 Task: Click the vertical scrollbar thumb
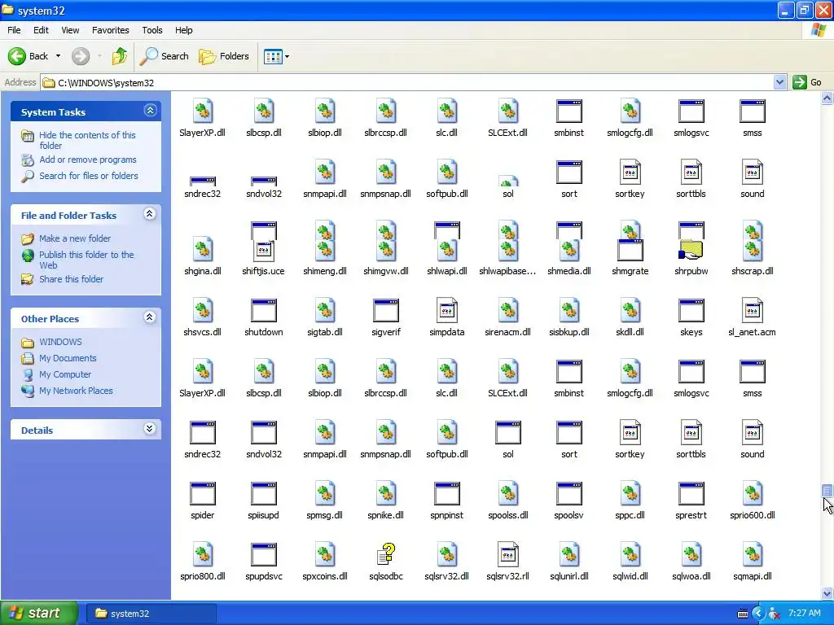[827, 492]
